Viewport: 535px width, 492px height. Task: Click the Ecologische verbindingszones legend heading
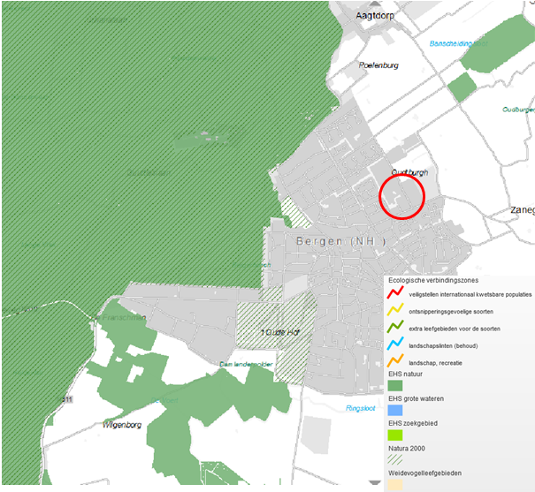pyautogui.click(x=430, y=283)
